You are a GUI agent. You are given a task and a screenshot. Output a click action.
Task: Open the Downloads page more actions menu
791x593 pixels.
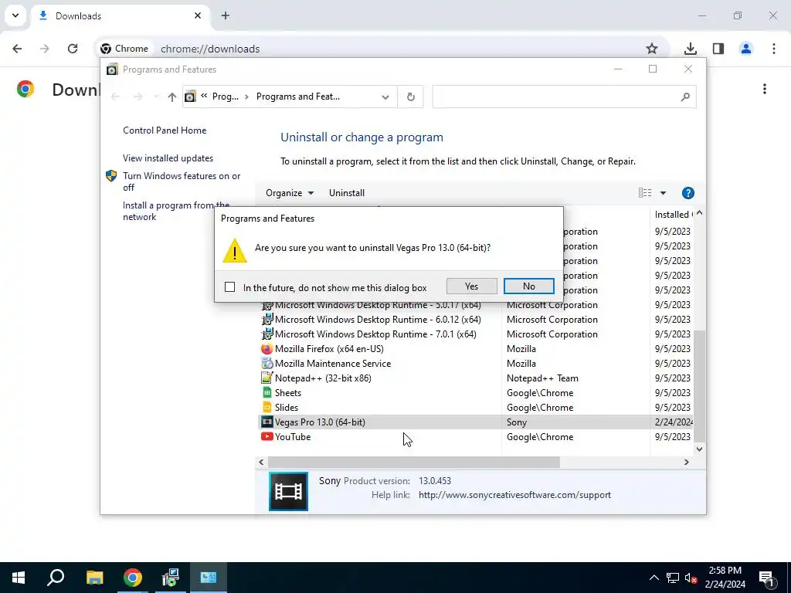point(765,90)
